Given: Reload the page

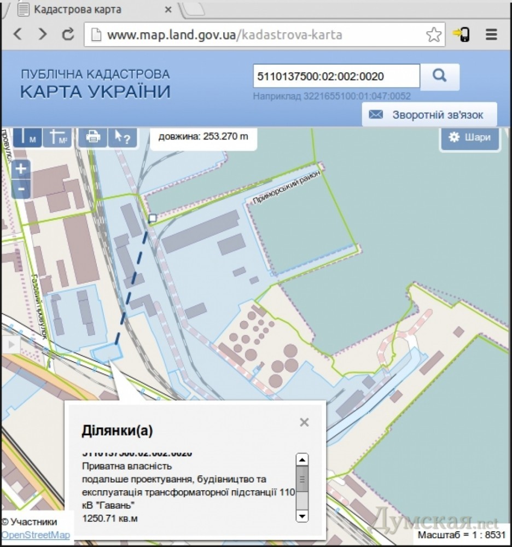Looking at the screenshot, I should [68, 35].
